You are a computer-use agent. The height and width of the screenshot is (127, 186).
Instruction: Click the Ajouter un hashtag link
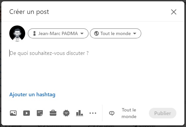[32, 95]
